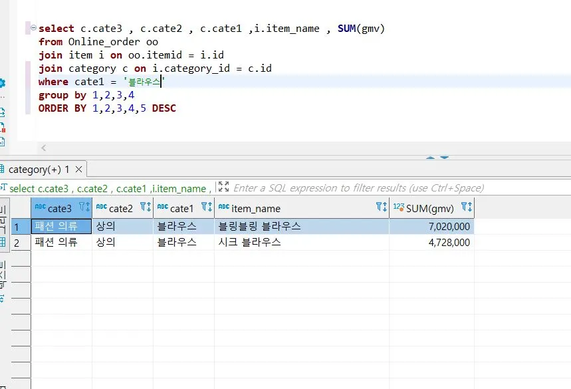The image size is (571, 389).
Task: Click row 1 cate2 cell '상의'
Action: pos(122,226)
